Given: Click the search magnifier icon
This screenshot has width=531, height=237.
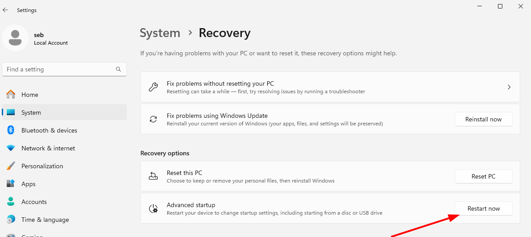Looking at the screenshot, I should coord(118,69).
